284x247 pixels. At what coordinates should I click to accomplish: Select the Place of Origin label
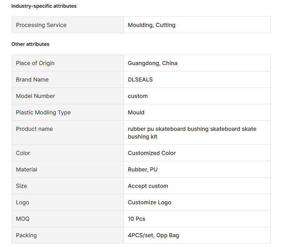click(35, 63)
